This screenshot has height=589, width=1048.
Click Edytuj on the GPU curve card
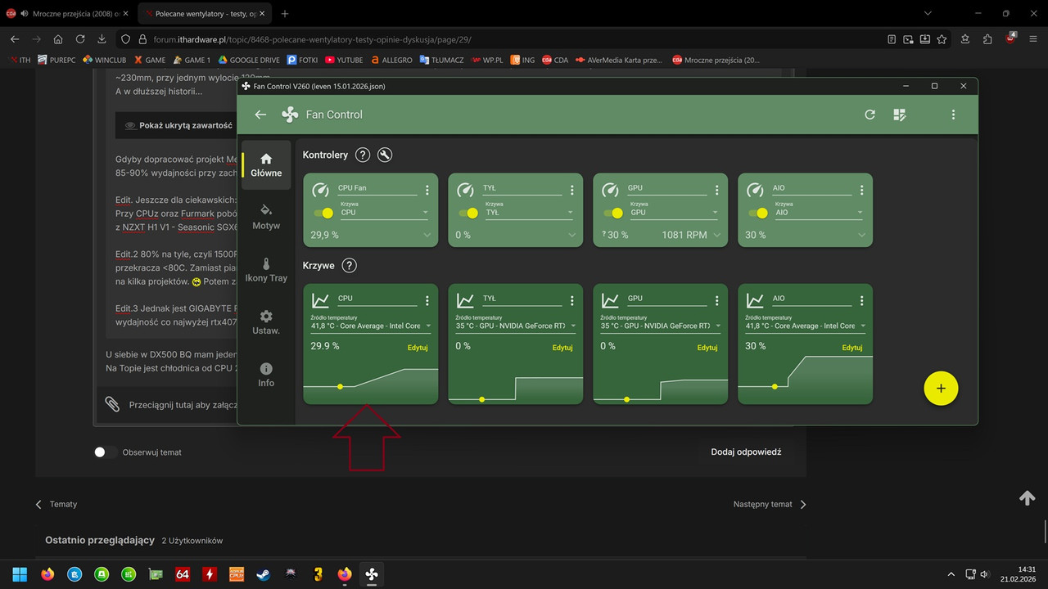[707, 348]
